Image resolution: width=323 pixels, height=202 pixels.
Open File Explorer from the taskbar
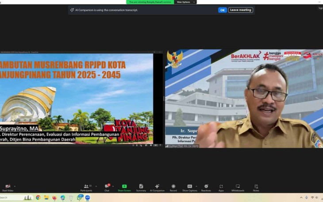tap(46, 198)
